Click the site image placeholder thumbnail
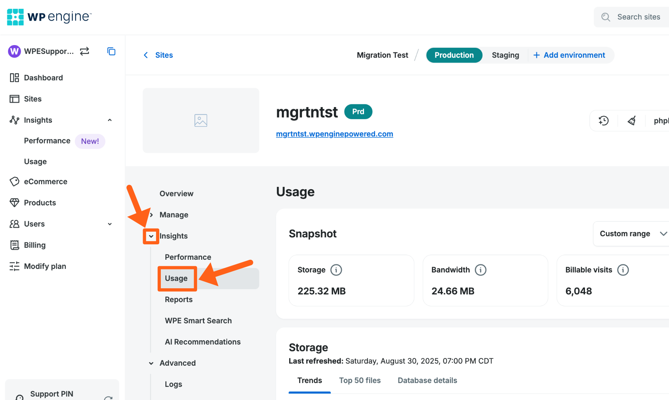Screen dimensions: 669x400 pyautogui.click(x=201, y=121)
